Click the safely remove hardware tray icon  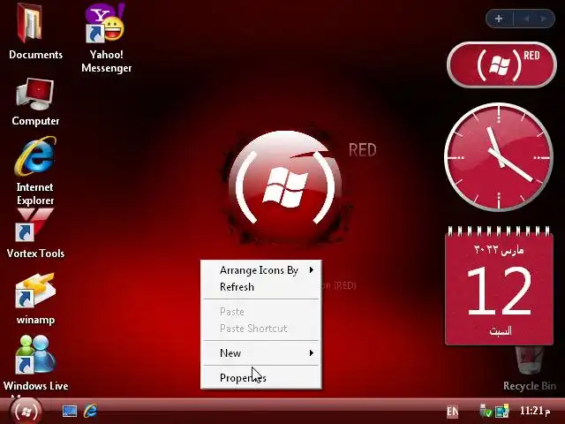pyautogui.click(x=486, y=411)
